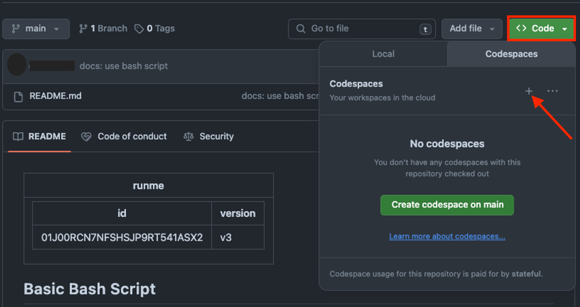Switch to the Security tab
The width and height of the screenshot is (580, 307).
click(217, 136)
